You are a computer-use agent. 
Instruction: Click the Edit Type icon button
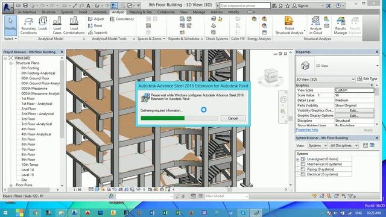[359, 79]
